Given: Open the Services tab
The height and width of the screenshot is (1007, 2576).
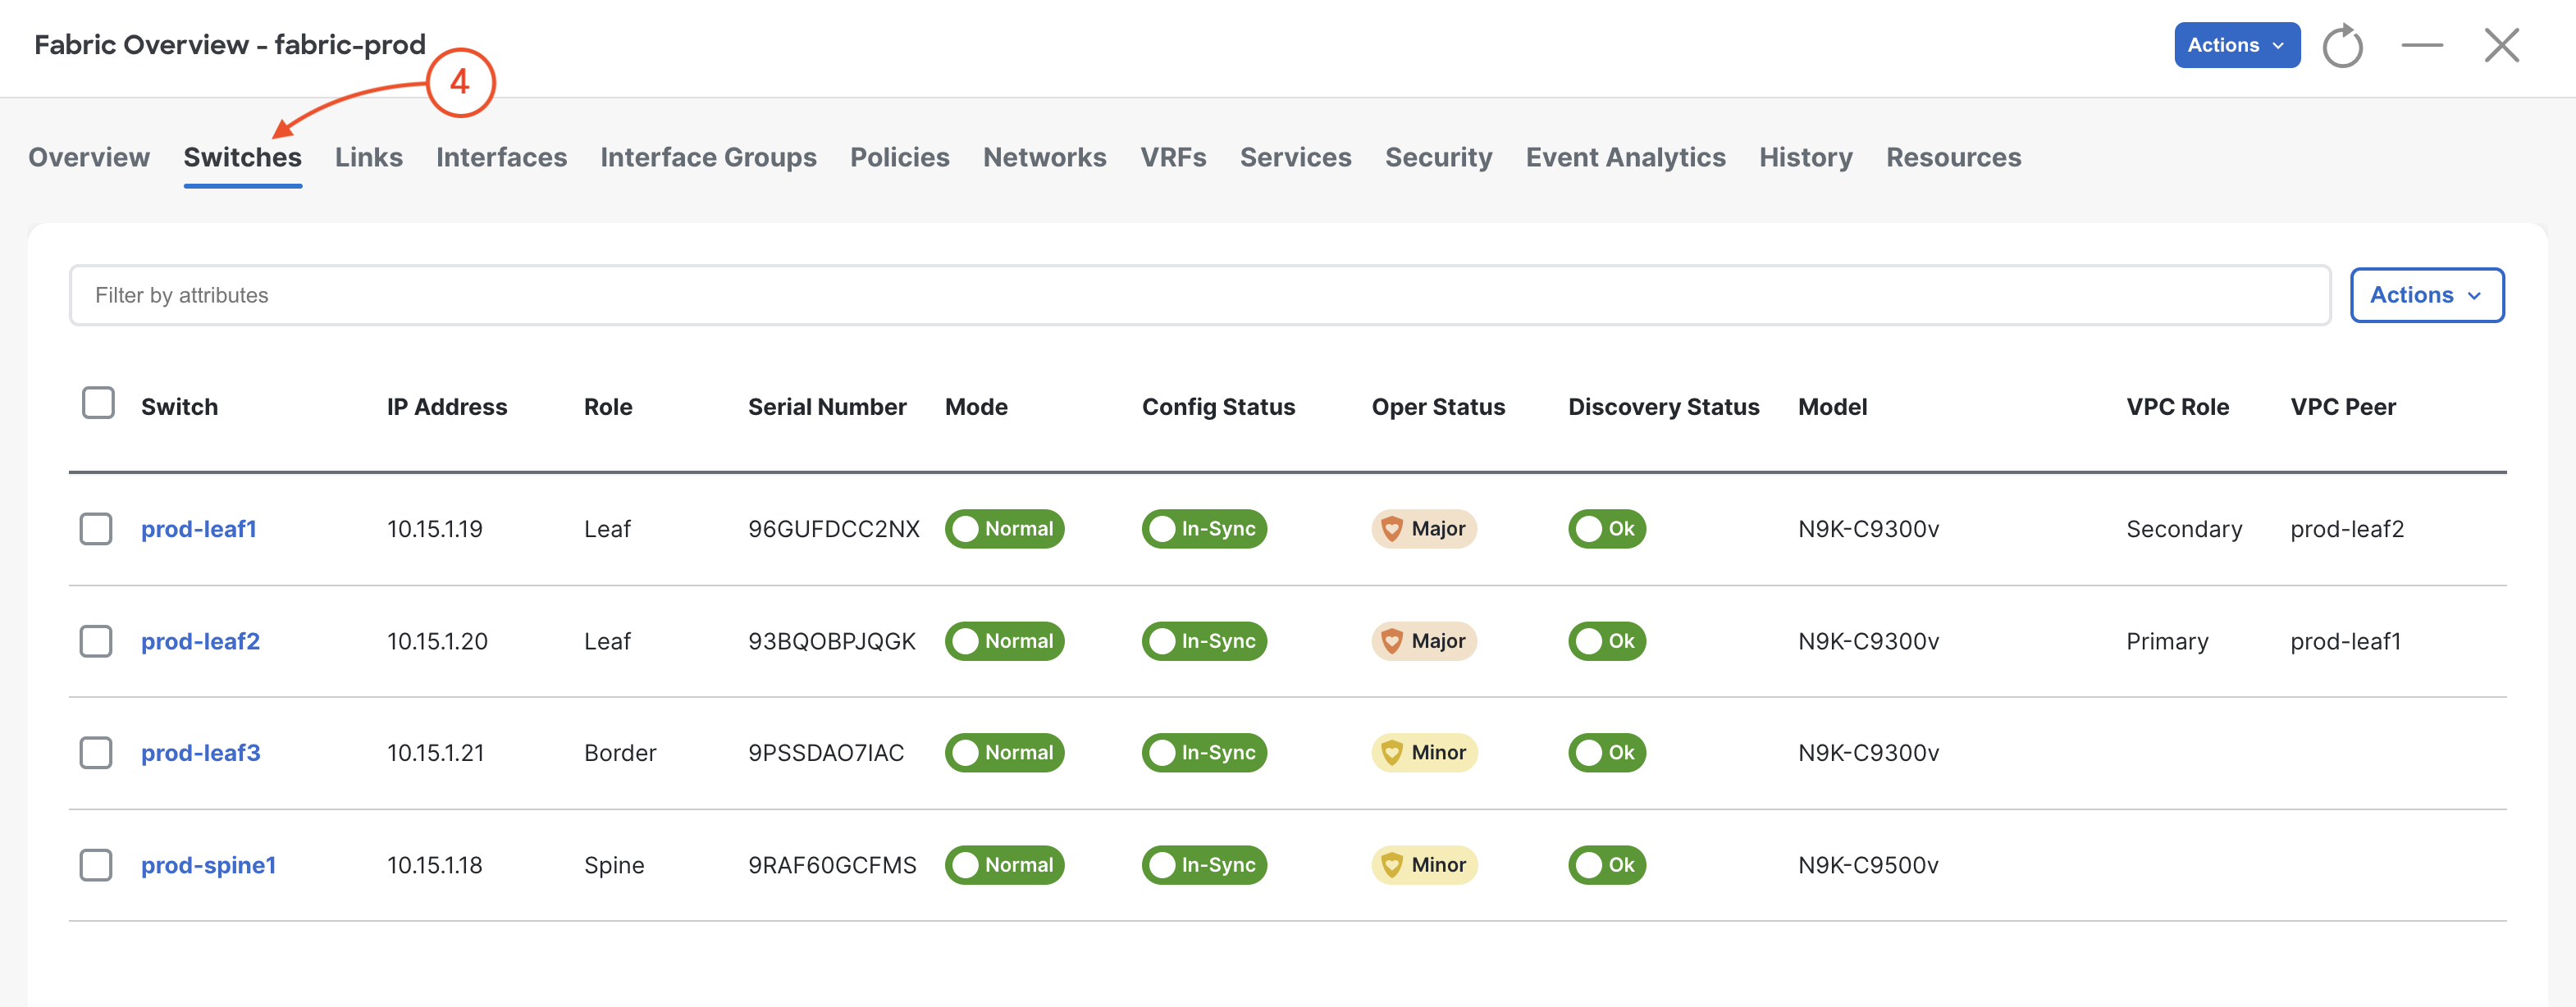Looking at the screenshot, I should point(1295,158).
